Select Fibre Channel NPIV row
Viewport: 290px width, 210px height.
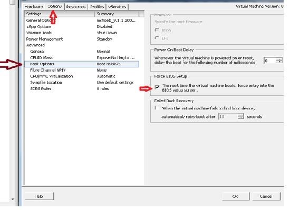[82, 70]
